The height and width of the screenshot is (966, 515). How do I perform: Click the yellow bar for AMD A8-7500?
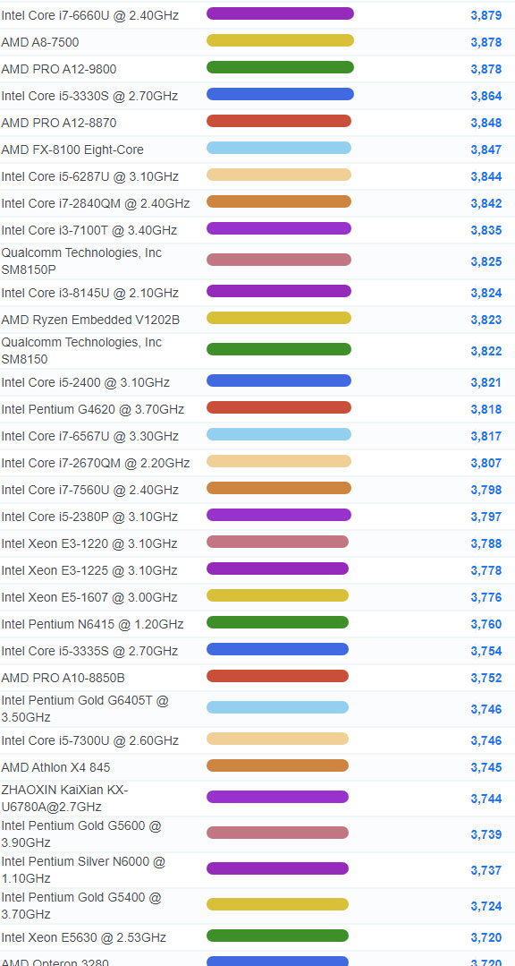[x=280, y=40]
